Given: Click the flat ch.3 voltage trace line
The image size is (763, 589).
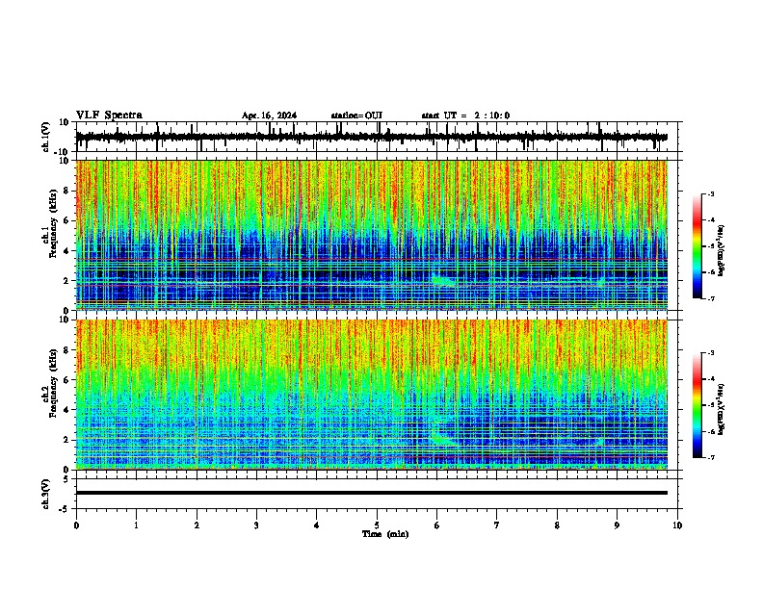Looking at the screenshot, I should click(x=372, y=493).
